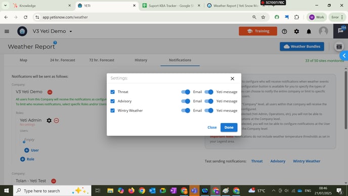The image size is (348, 196).
Task: Toggle Yeti message for the Threat row
Action: (209, 92)
